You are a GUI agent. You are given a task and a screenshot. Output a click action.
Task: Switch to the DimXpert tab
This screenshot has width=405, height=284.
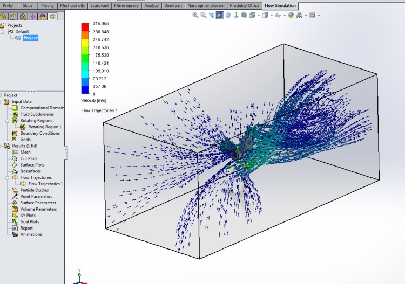coord(173,6)
